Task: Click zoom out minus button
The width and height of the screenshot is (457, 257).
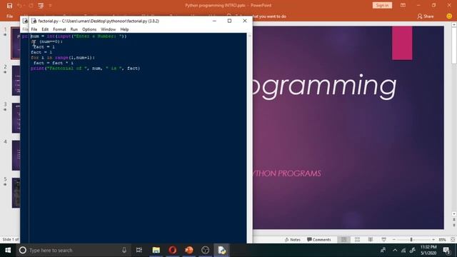Action: tap(393, 240)
